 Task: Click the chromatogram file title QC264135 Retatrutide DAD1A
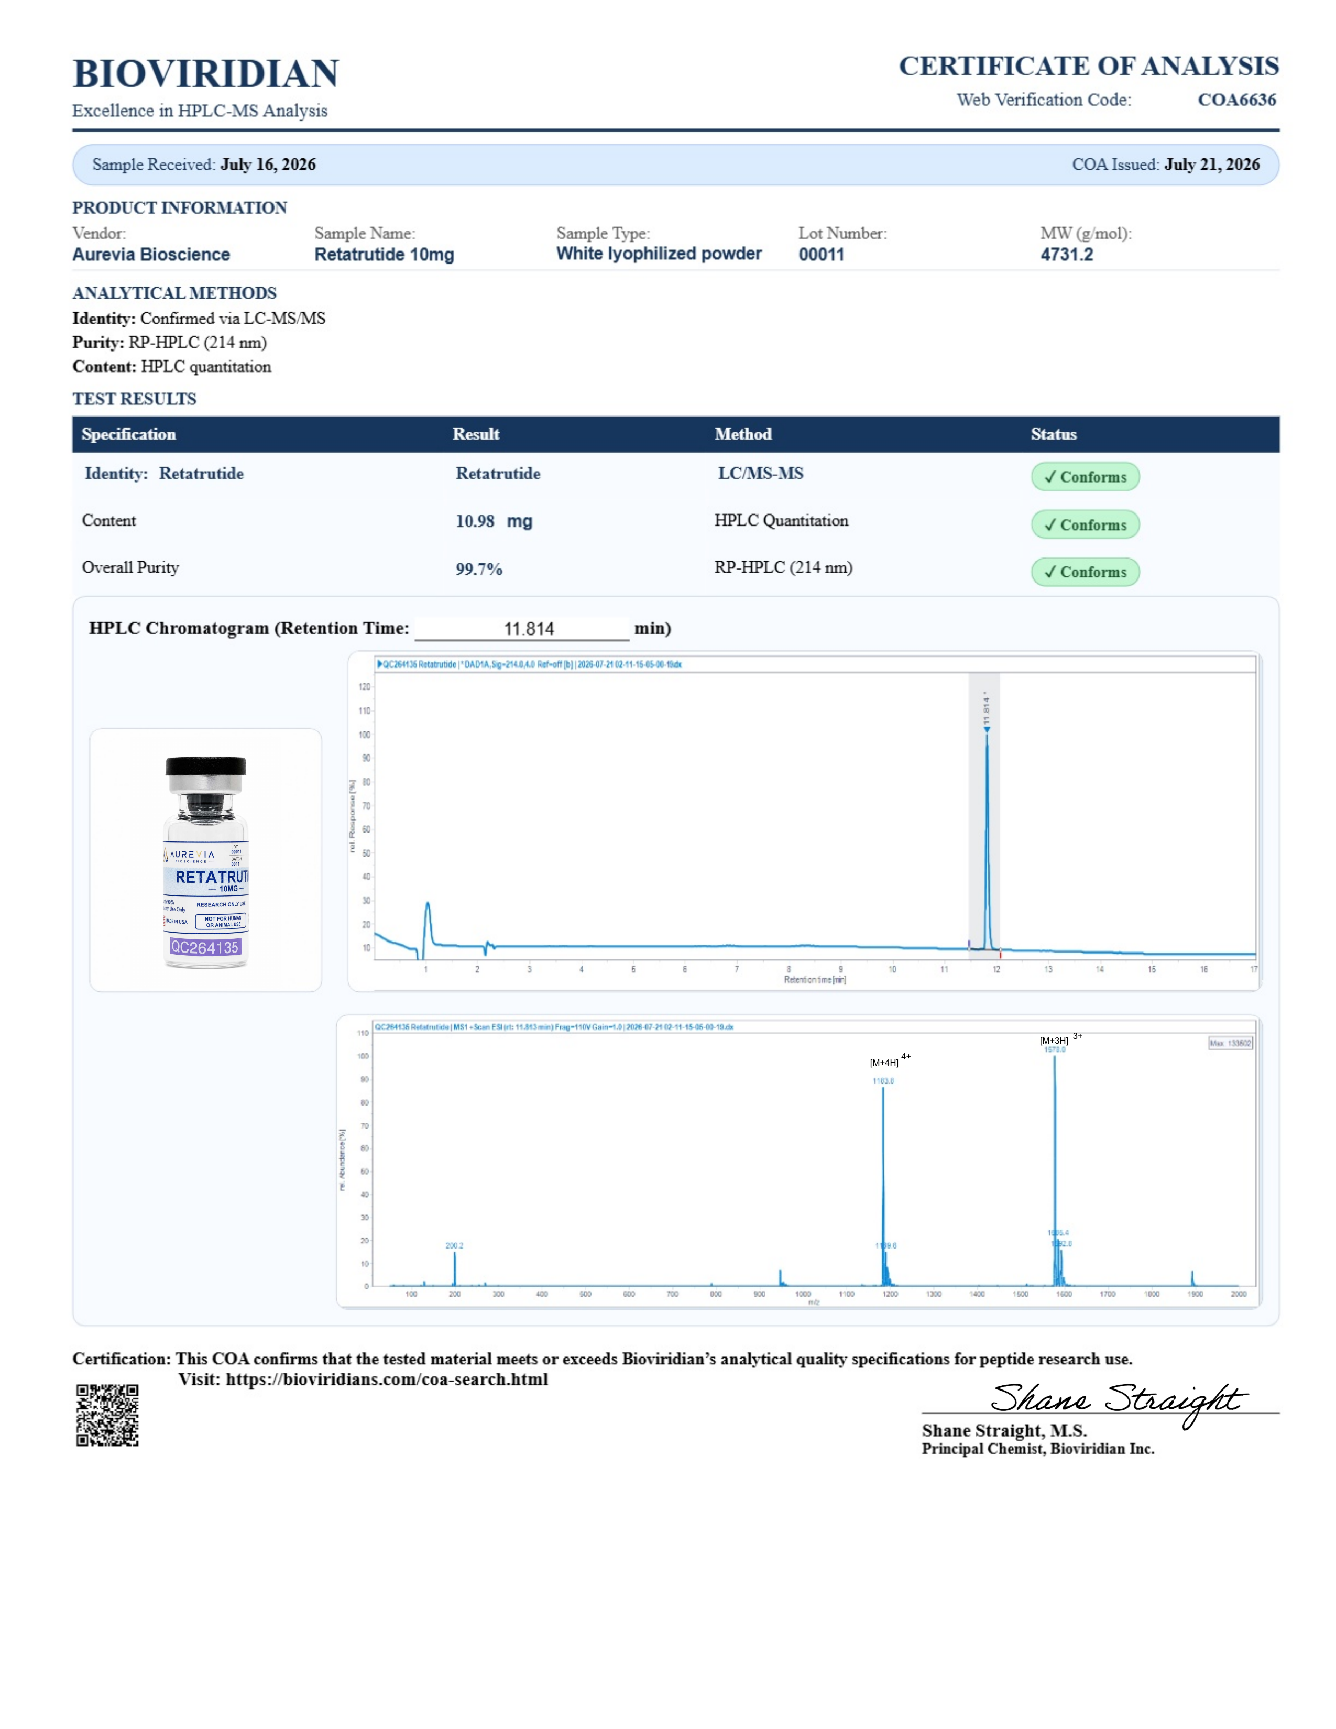[529, 664]
